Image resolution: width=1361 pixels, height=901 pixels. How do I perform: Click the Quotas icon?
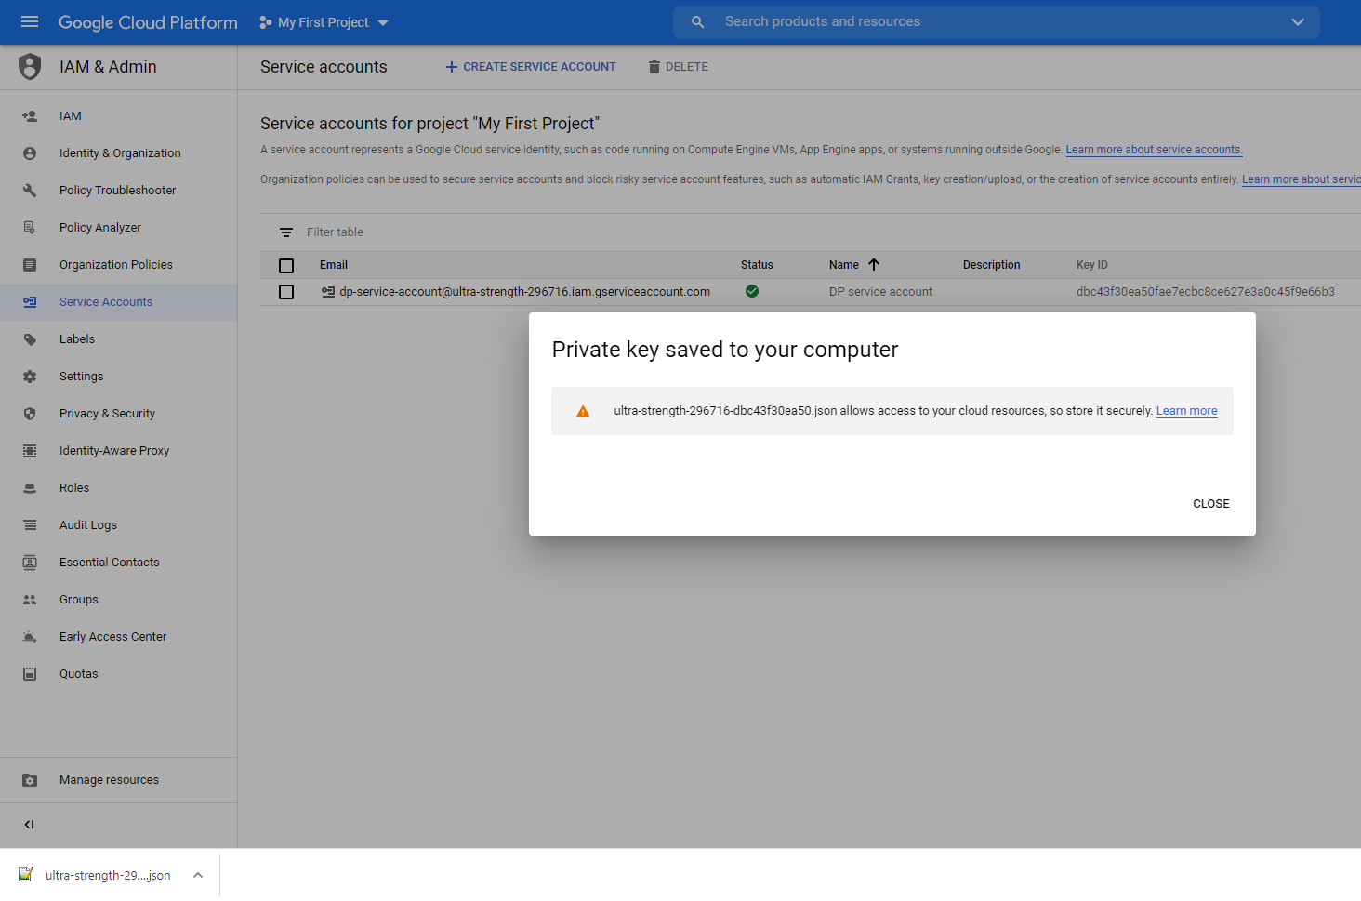[30, 674]
